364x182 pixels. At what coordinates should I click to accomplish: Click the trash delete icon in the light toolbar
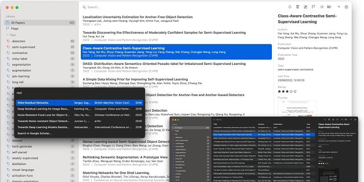click(x=298, y=7)
